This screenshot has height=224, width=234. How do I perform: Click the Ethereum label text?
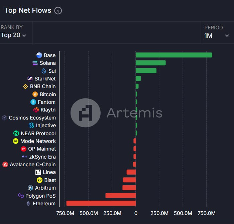[44, 204]
